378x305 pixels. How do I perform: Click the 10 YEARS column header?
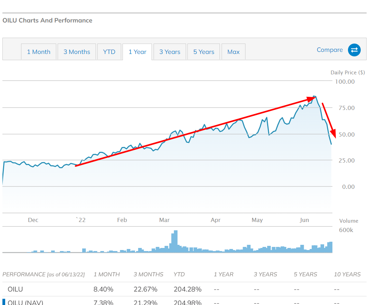point(347,274)
